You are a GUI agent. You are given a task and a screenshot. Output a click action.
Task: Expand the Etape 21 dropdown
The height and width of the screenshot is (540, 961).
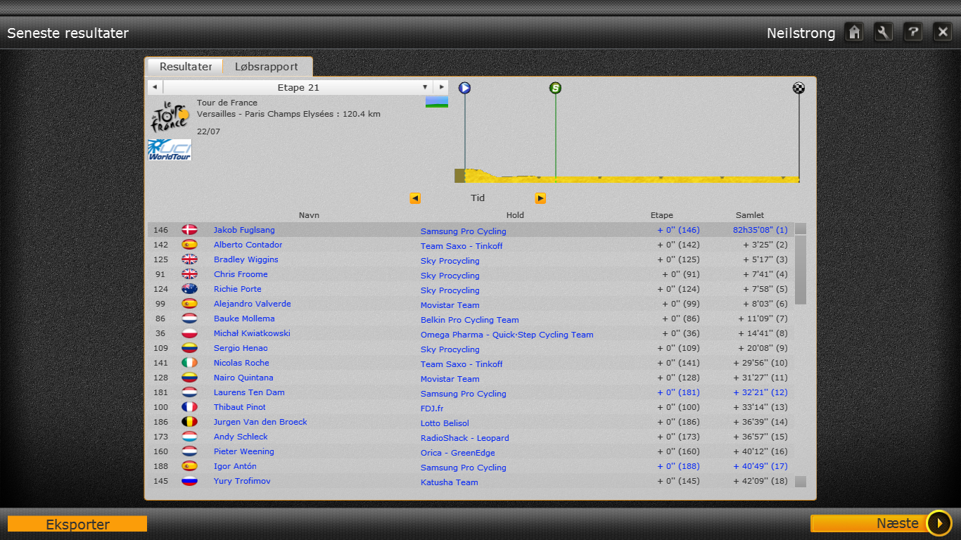425,87
